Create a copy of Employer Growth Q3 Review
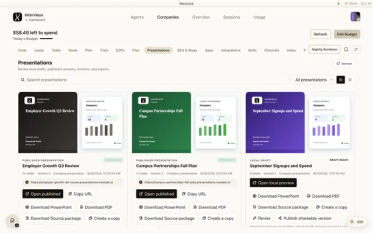 (x=104, y=218)
